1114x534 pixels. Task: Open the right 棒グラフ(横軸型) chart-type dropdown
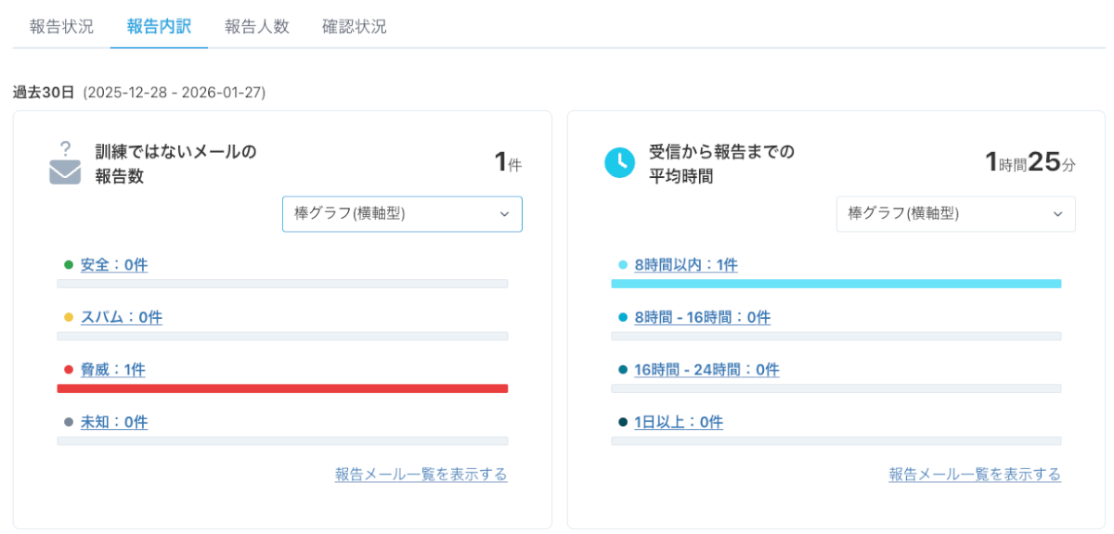coord(955,214)
